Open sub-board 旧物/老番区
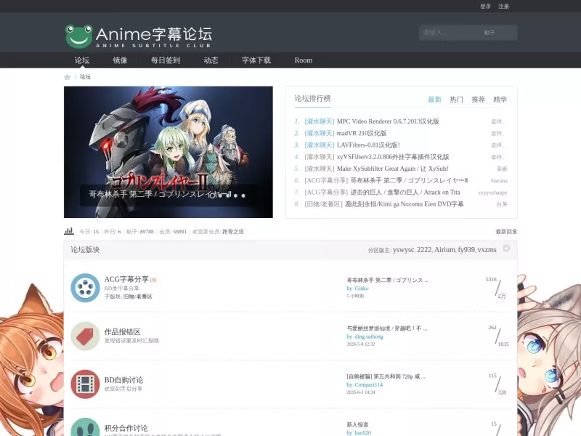The width and height of the screenshot is (581, 436). click(x=138, y=296)
